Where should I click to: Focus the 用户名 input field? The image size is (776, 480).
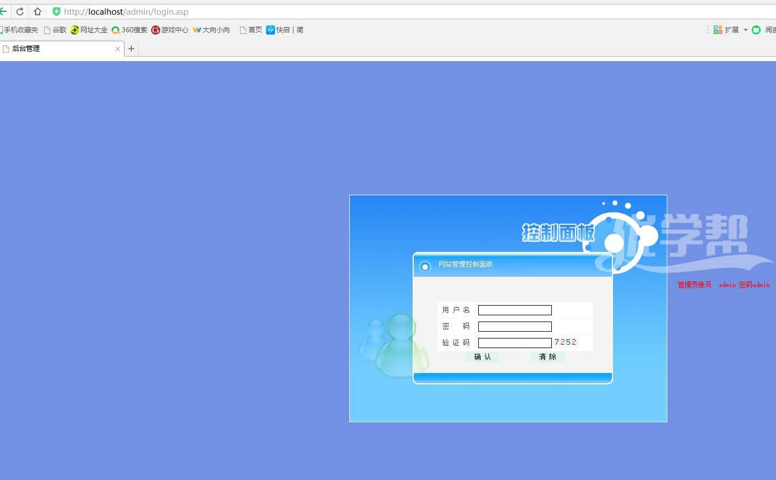[515, 310]
